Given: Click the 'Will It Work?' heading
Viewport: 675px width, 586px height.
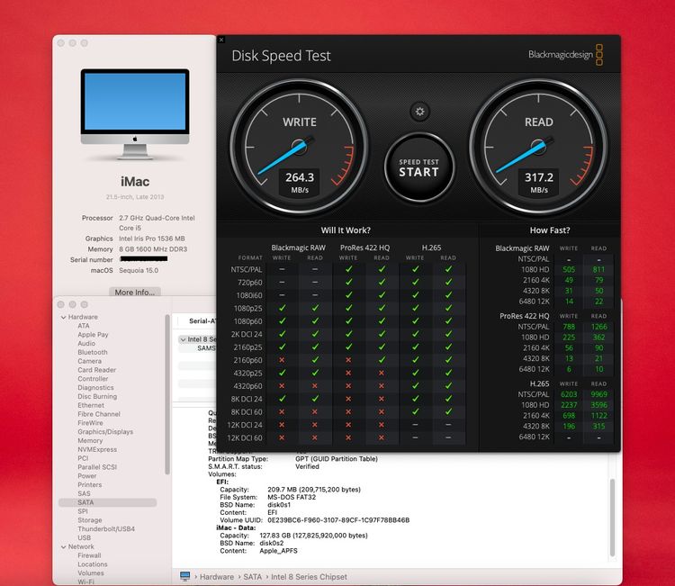Looking at the screenshot, I should (346, 230).
